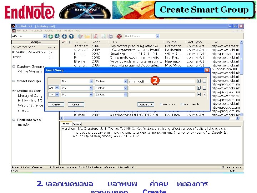Open the output style dropdown in the toolbar
257x193 pixels.
[45, 36]
